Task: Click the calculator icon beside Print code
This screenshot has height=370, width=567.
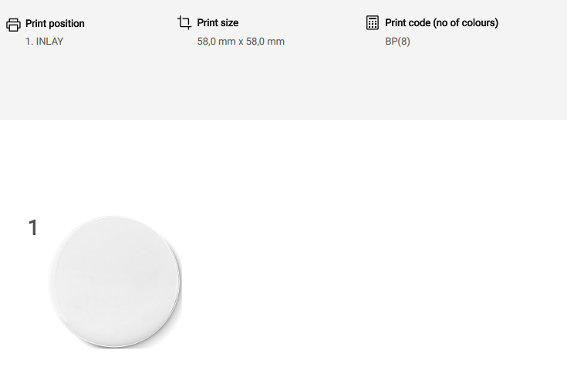Action: (x=373, y=22)
